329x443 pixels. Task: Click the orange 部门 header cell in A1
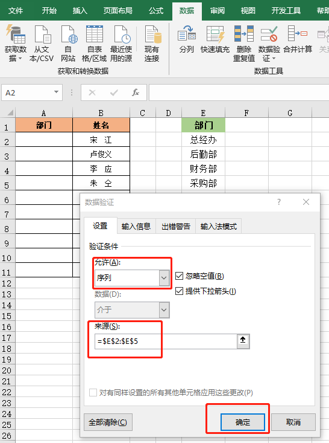43,125
